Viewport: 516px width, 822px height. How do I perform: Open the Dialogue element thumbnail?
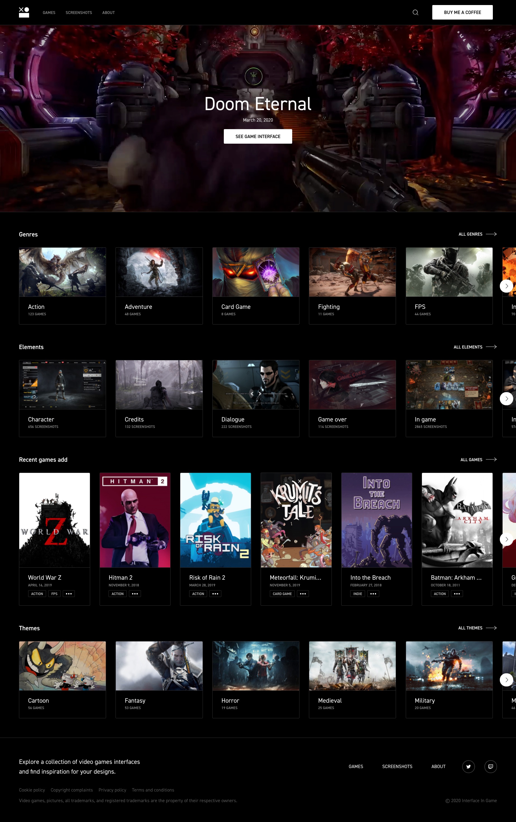click(x=256, y=385)
